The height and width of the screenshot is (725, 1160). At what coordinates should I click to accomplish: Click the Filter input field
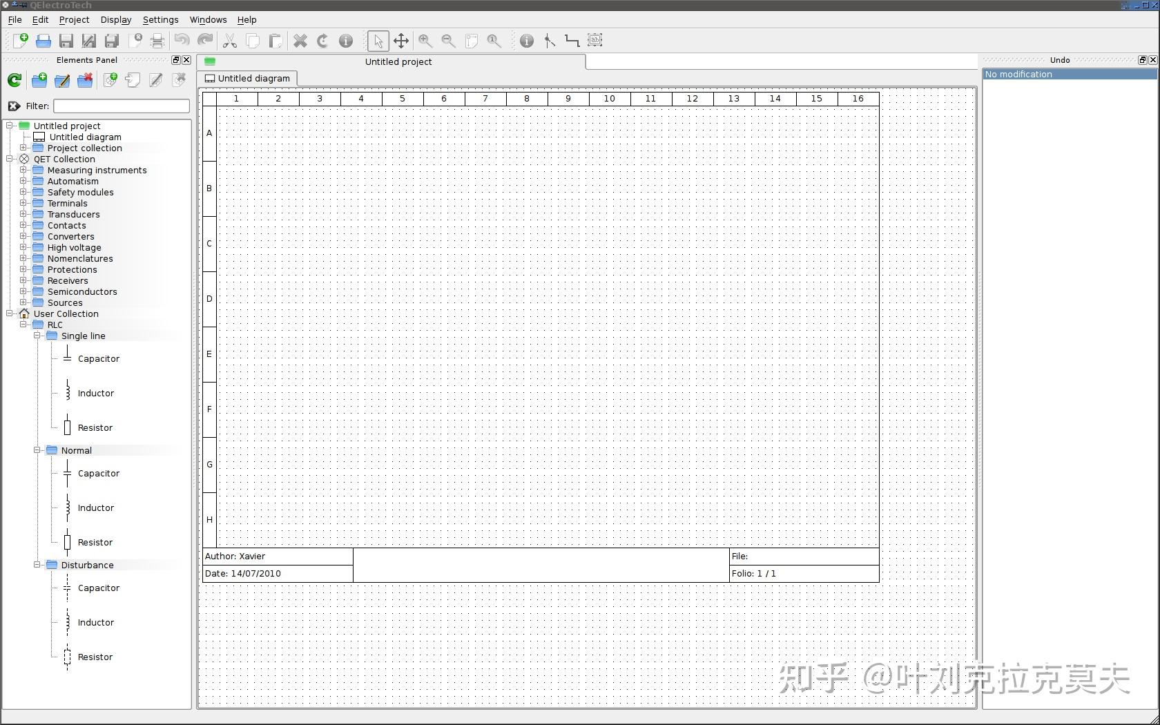121,106
